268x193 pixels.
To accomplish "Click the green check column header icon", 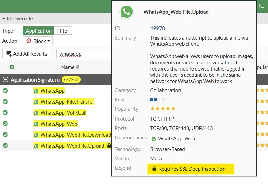I will [x=12, y=67].
